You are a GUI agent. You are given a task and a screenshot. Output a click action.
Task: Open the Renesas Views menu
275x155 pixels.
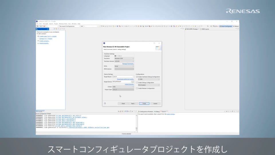(x=63, y=24)
